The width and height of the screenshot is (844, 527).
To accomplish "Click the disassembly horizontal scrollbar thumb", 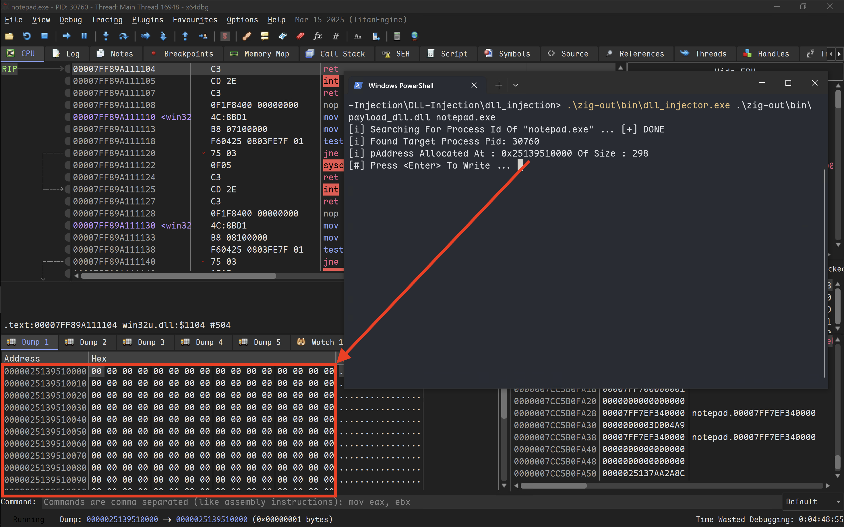I will pos(178,276).
